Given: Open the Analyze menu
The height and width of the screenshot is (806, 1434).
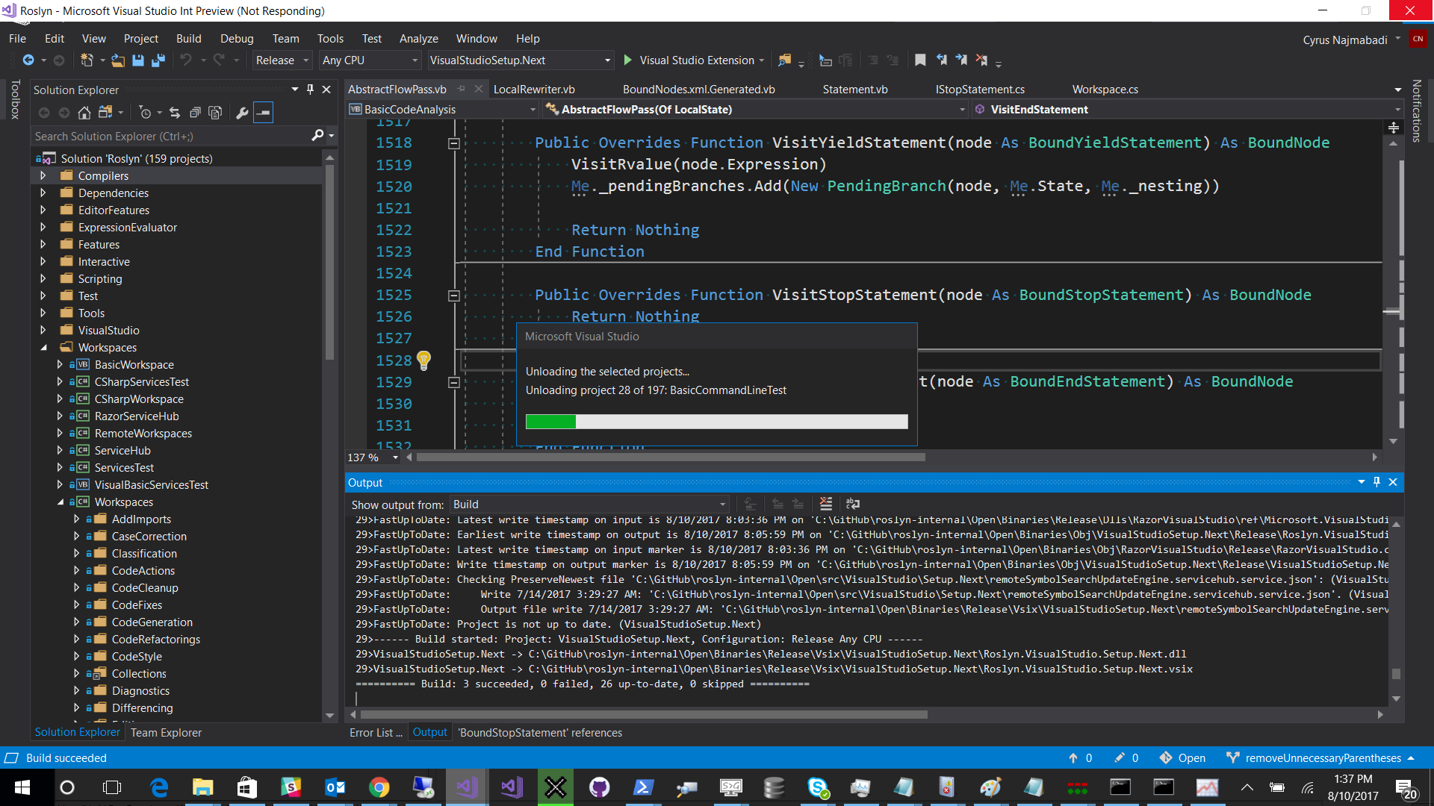Looking at the screenshot, I should click(x=418, y=39).
